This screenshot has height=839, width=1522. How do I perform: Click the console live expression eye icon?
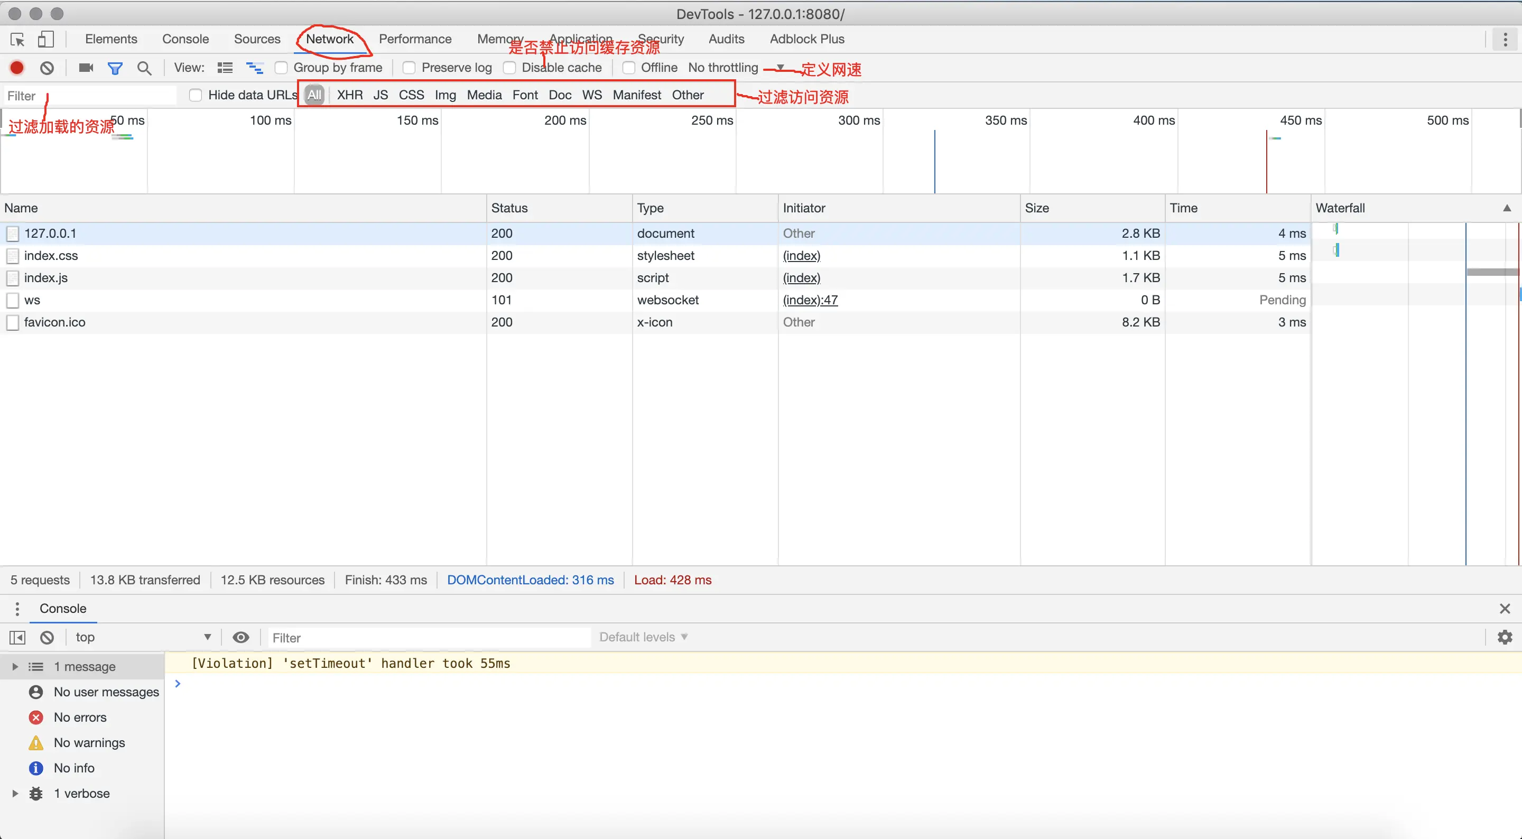pyautogui.click(x=240, y=637)
